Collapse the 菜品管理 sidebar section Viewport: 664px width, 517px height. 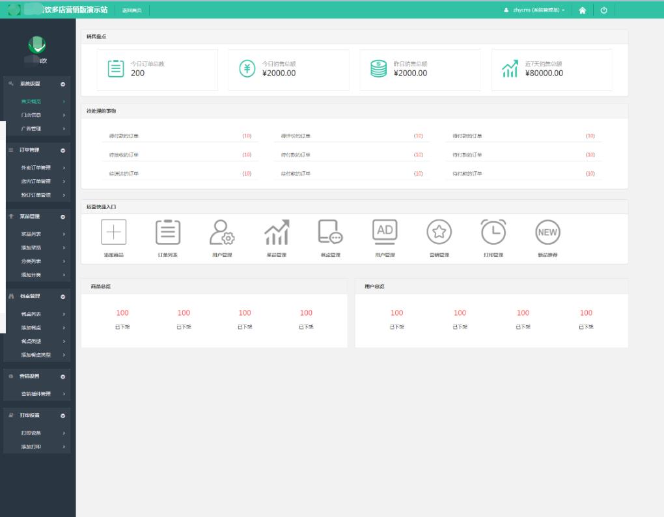(62, 217)
